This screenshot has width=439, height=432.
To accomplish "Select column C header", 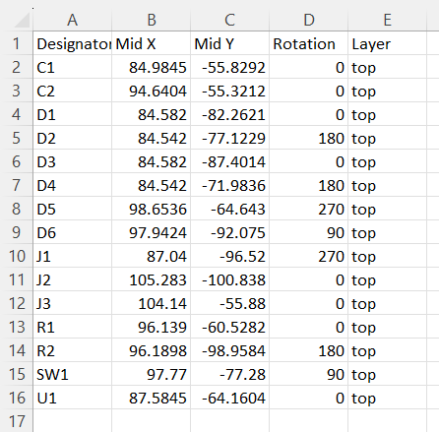I will pyautogui.click(x=230, y=20).
